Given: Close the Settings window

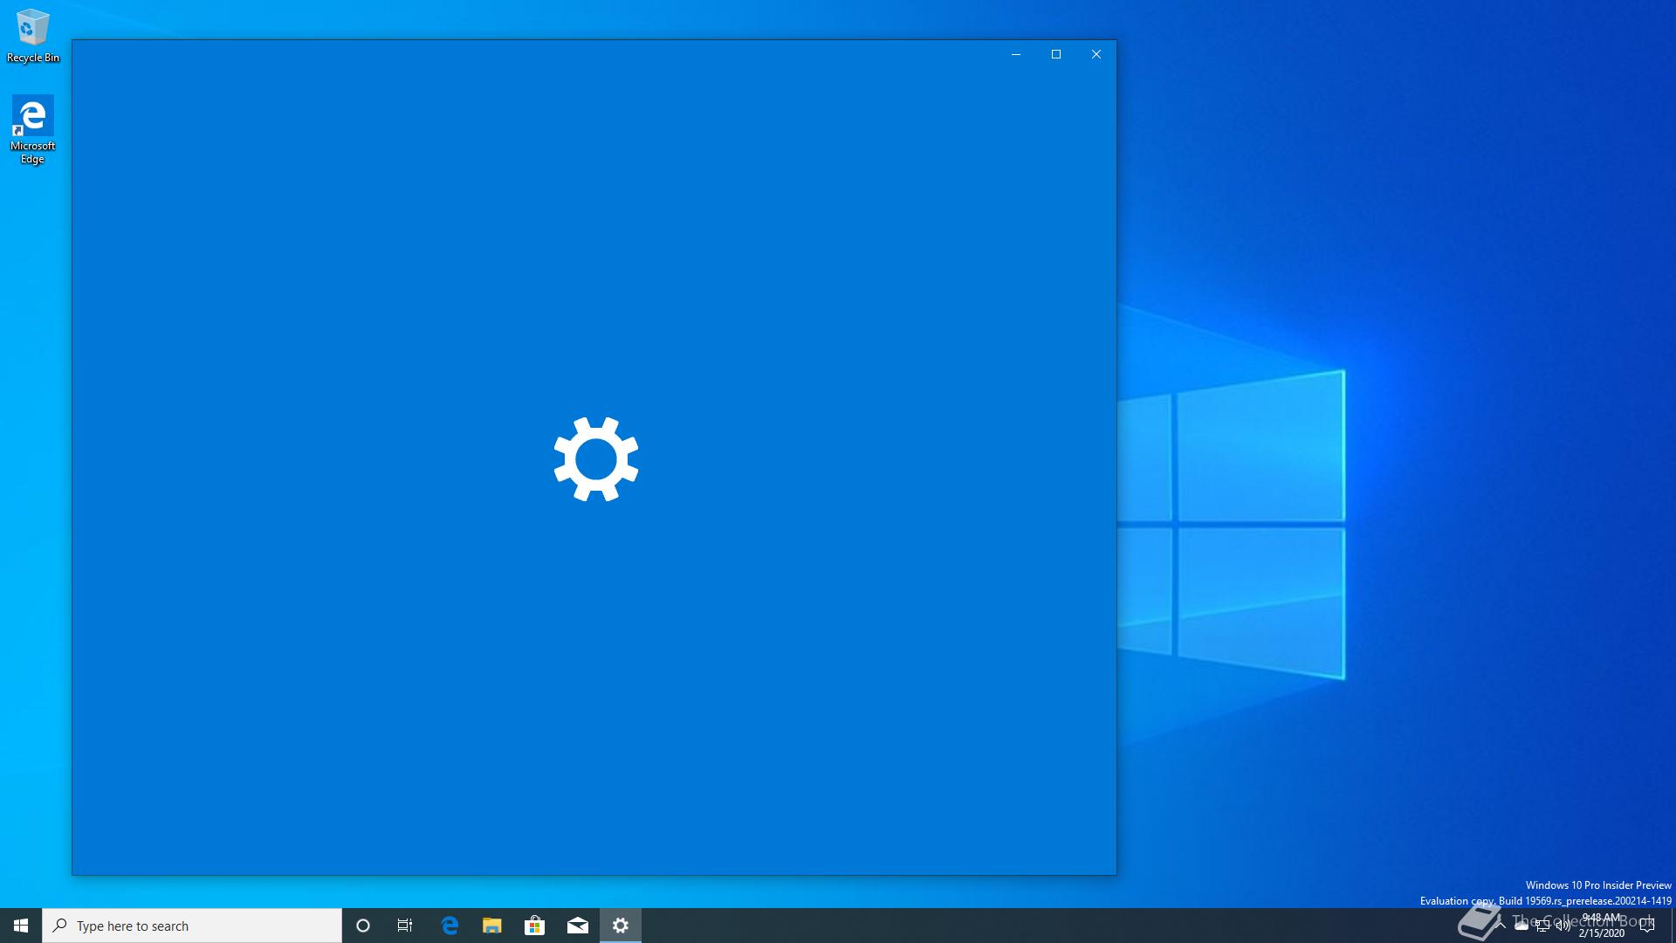Looking at the screenshot, I should pos(1096,54).
